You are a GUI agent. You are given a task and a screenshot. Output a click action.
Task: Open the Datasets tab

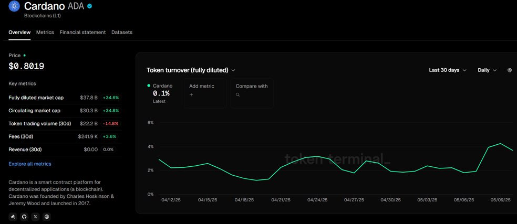coord(122,33)
